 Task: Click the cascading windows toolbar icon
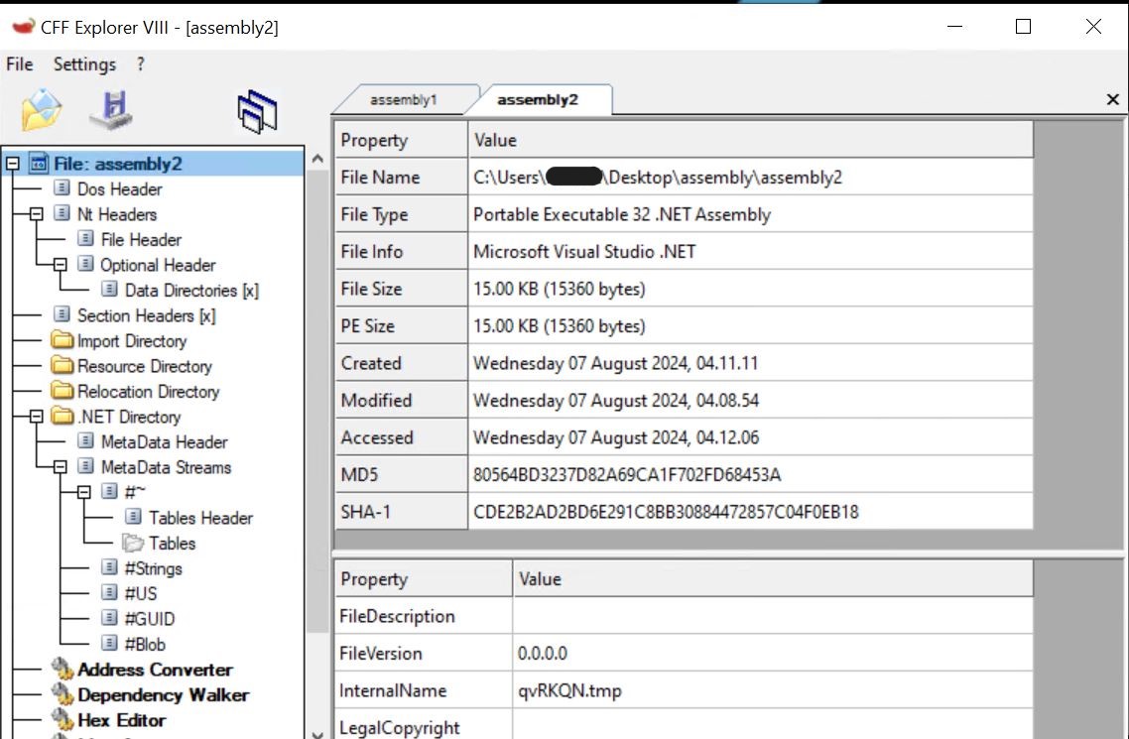tap(257, 110)
